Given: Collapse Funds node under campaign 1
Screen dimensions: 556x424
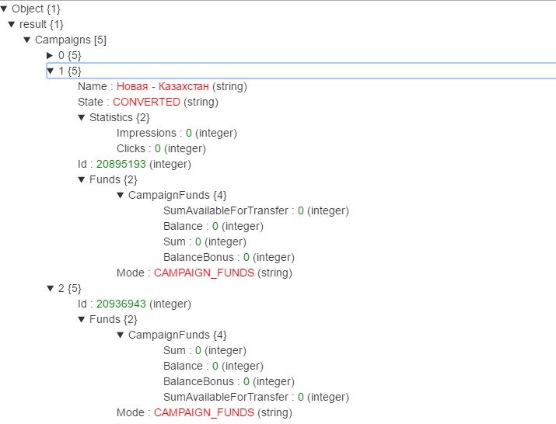Looking at the screenshot, I should pos(82,179).
